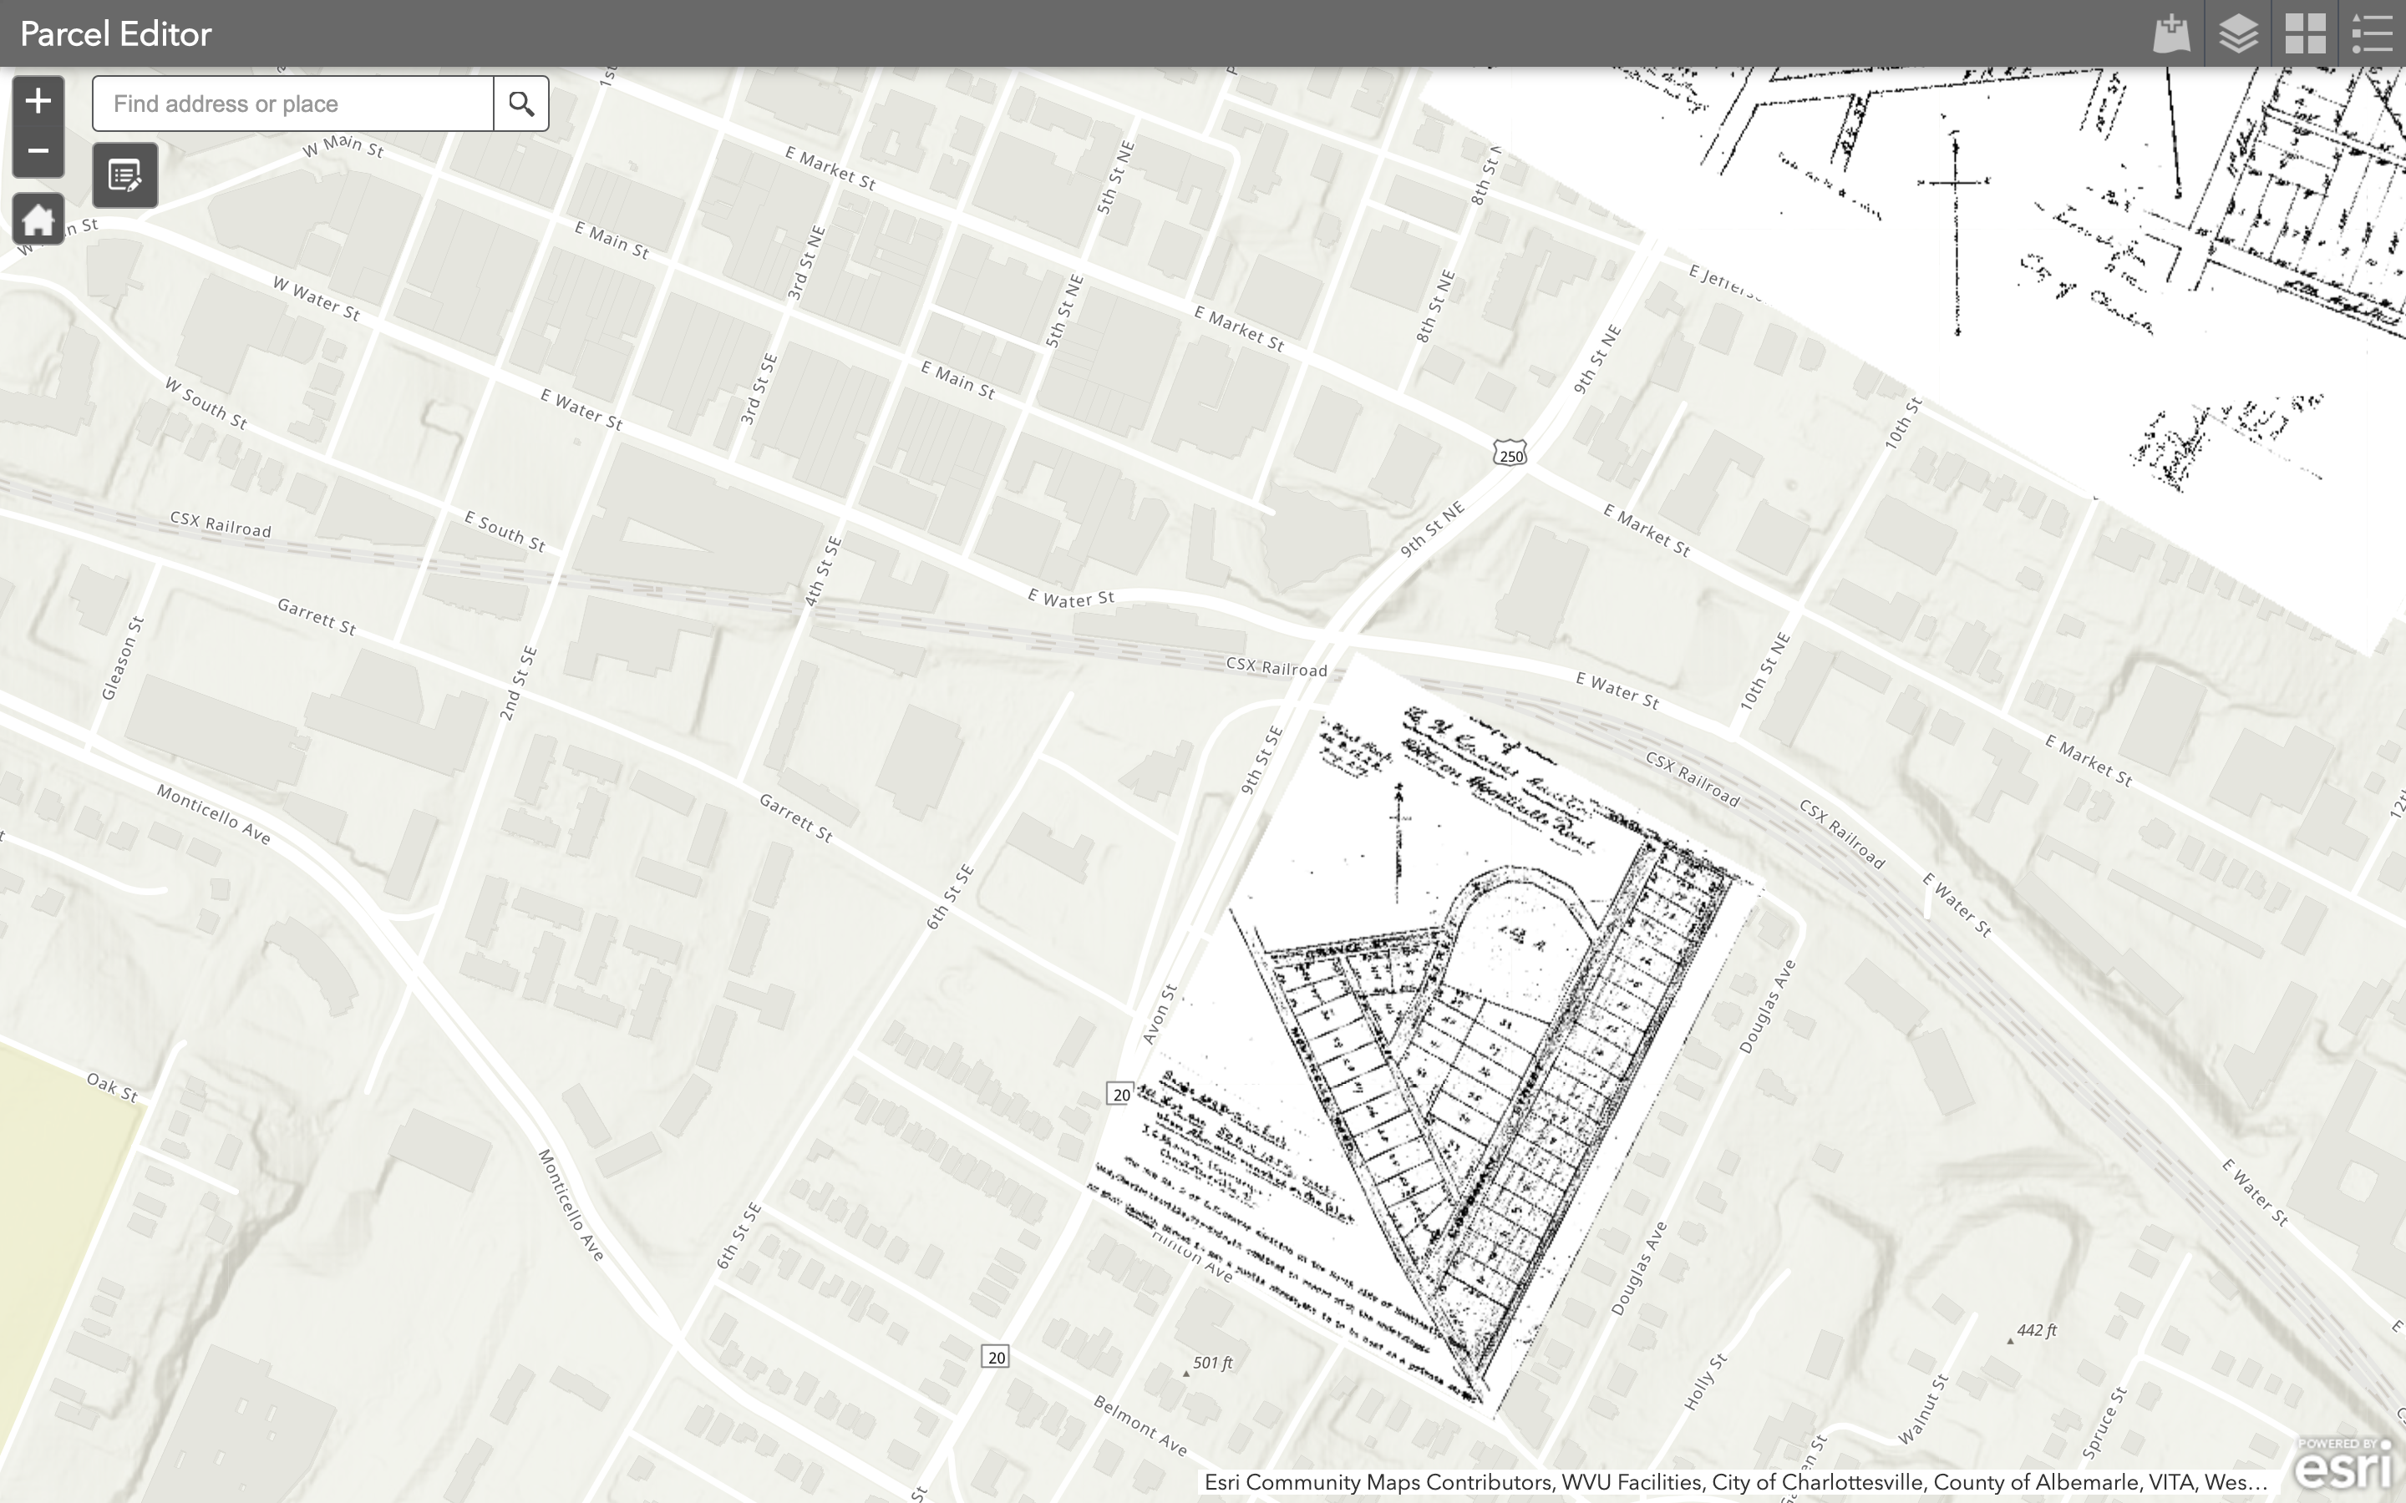The width and height of the screenshot is (2406, 1503).
Task: Open the Add Data widget
Action: coord(2171,33)
